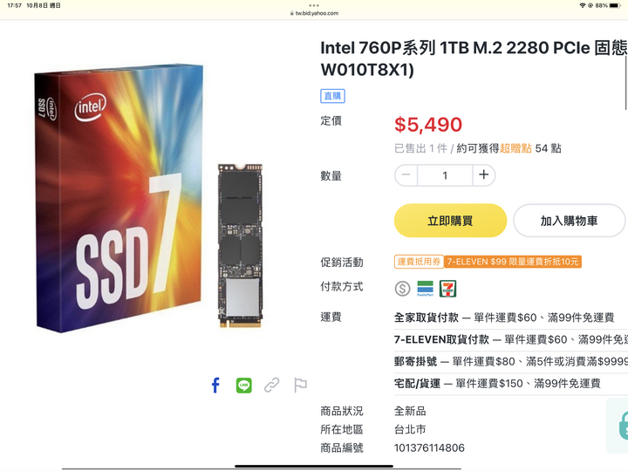Select the FamilyMart payment icon
628x471 pixels.
click(x=425, y=289)
